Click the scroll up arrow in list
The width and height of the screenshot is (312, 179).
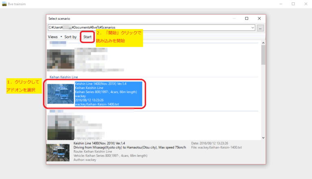pos(263,42)
